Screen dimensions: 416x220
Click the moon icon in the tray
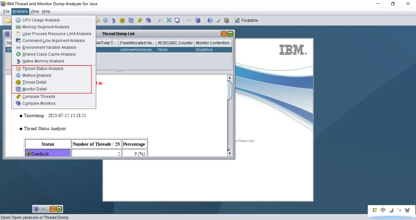pos(391,210)
